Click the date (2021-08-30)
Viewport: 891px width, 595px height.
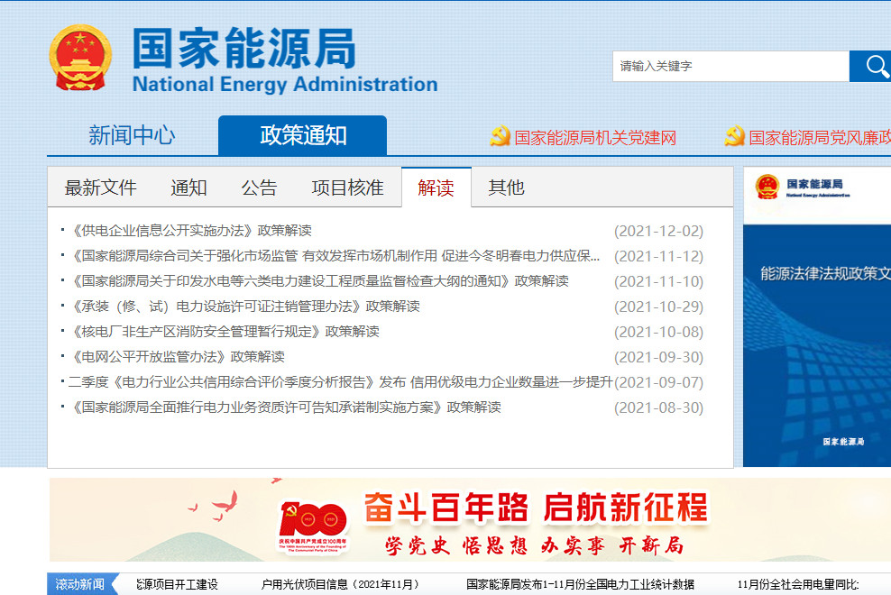[658, 408]
